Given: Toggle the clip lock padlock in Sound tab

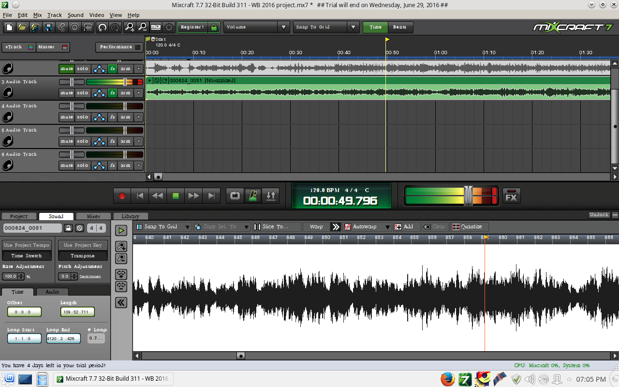Looking at the screenshot, I should (69, 228).
